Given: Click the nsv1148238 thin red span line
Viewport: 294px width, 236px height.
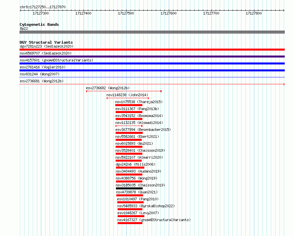Looking at the screenshot, I should [x=128, y=98].
